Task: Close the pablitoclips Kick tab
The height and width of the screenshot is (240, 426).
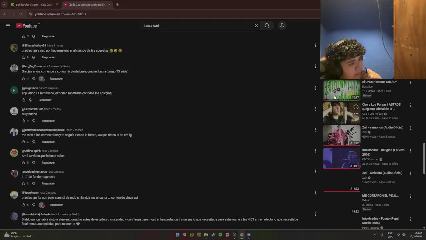Action: pyautogui.click(x=57, y=5)
